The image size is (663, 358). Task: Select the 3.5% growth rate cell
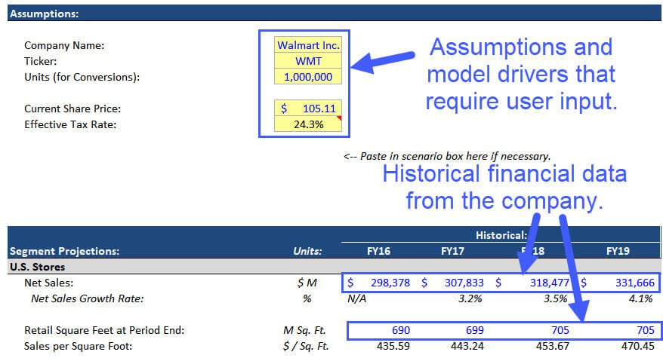click(556, 299)
